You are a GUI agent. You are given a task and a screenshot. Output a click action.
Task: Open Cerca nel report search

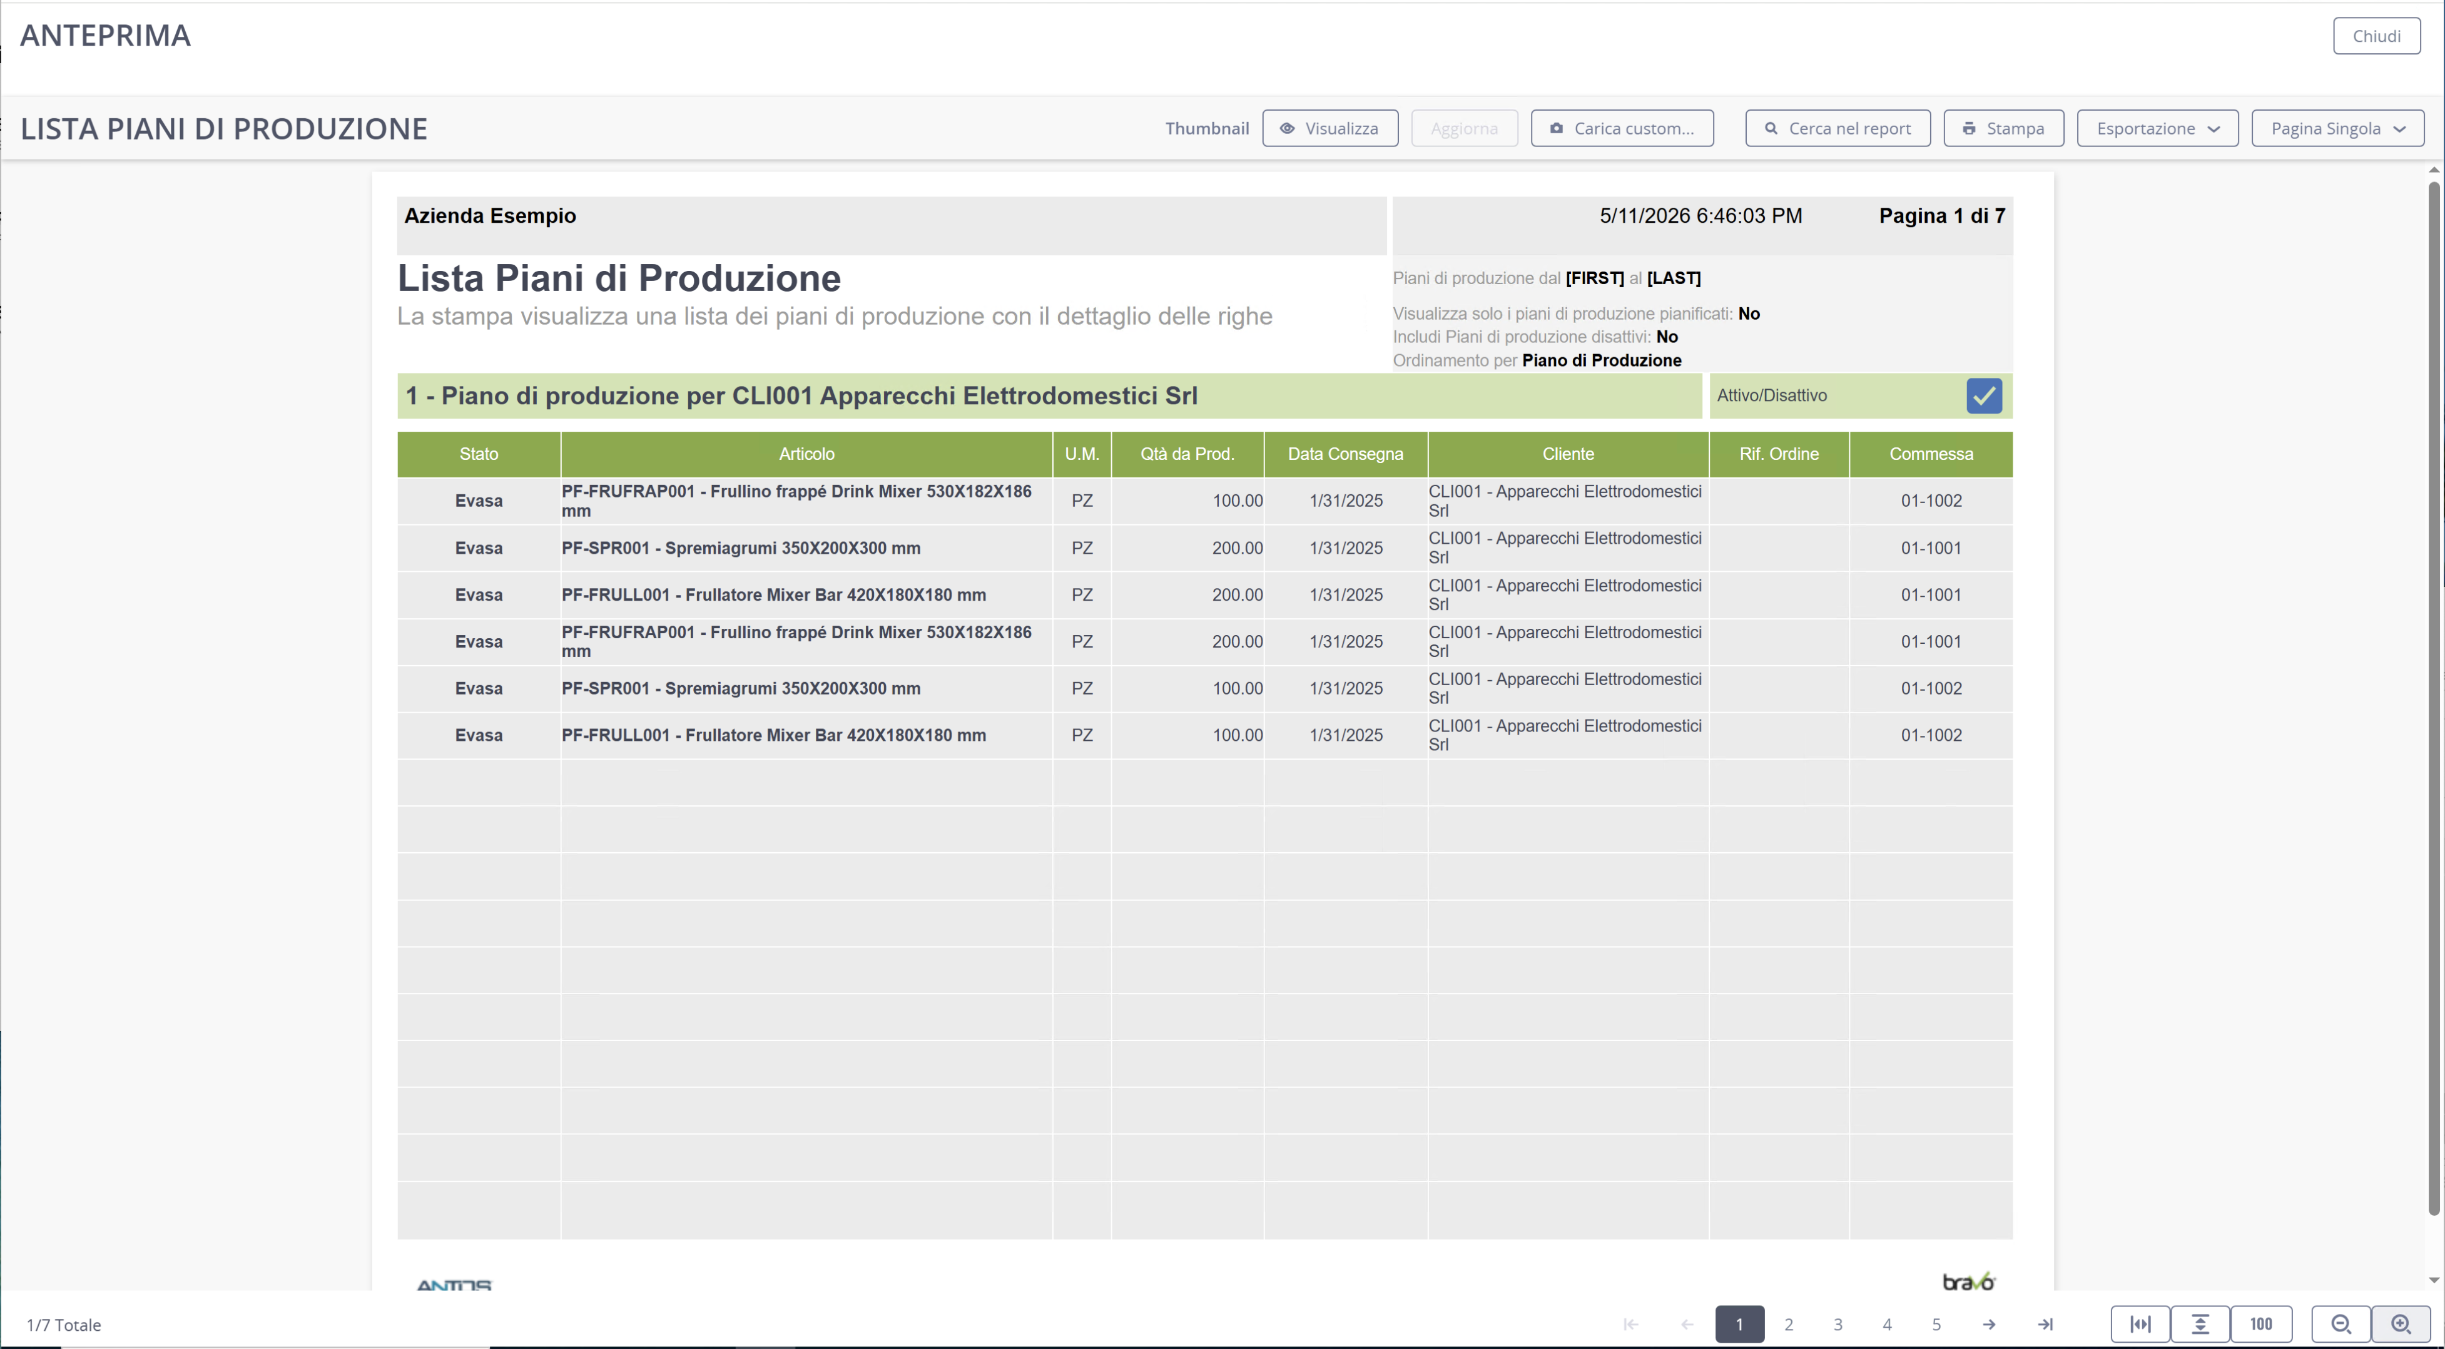coord(1838,128)
